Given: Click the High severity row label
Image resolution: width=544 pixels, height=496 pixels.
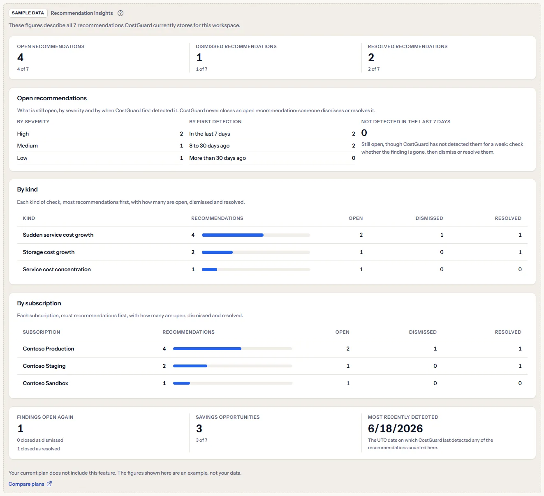Looking at the screenshot, I should pyautogui.click(x=23, y=134).
